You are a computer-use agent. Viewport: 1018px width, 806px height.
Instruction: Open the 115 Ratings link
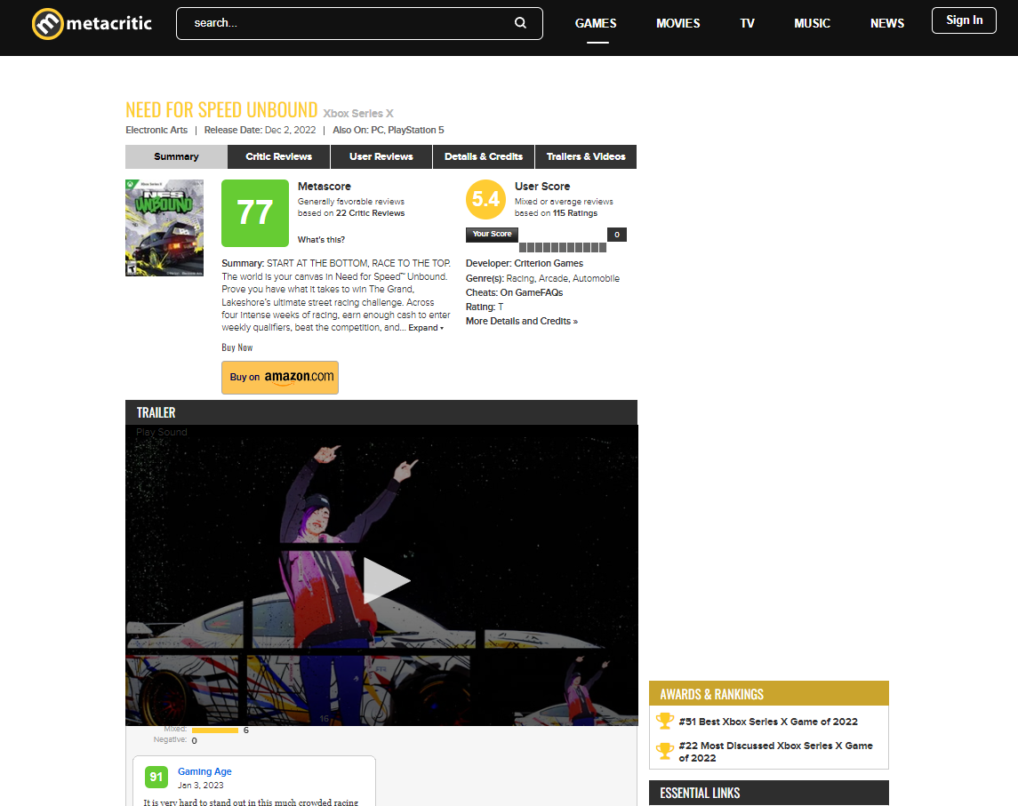[x=575, y=213]
